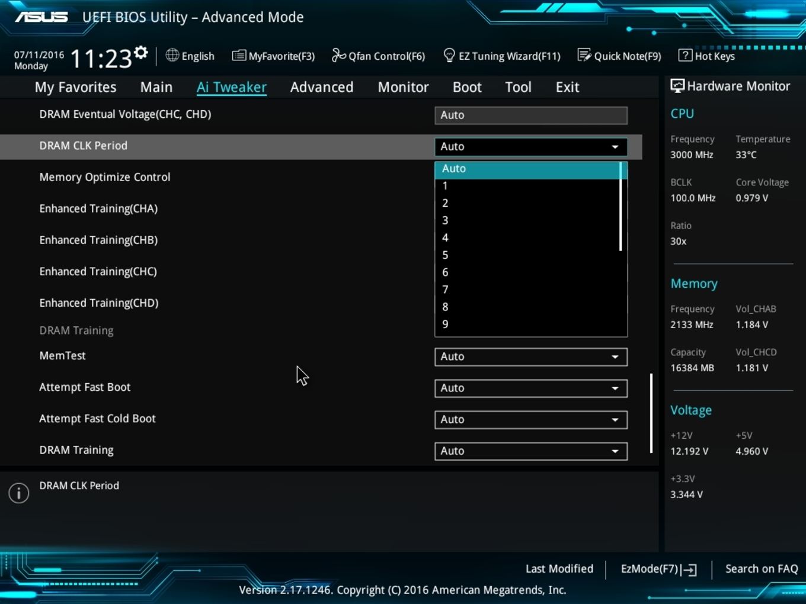Choose value 5 from the list

click(527, 255)
